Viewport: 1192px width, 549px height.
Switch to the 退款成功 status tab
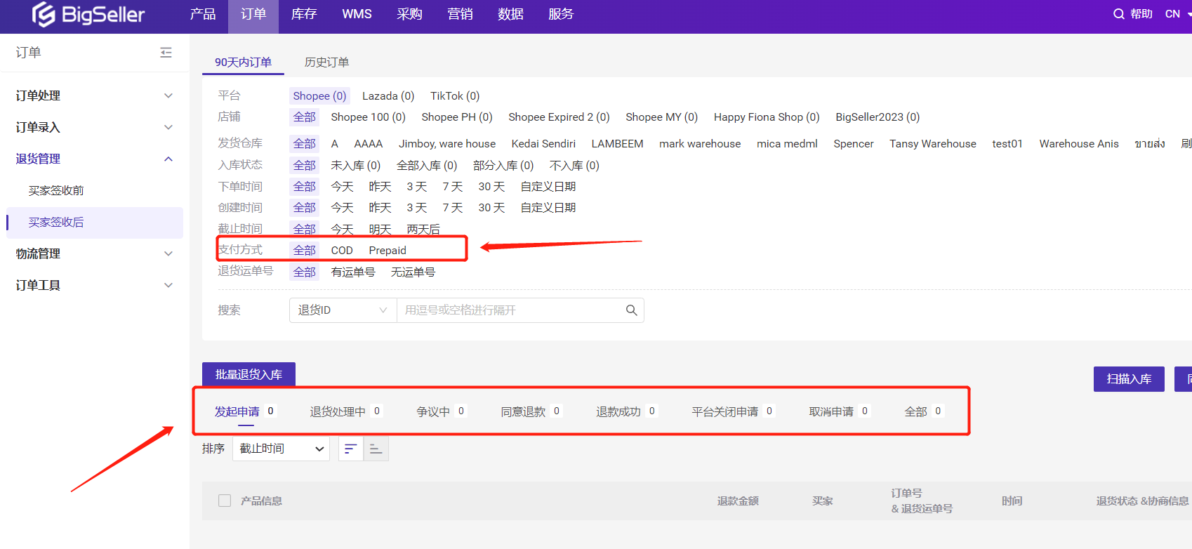click(x=618, y=411)
